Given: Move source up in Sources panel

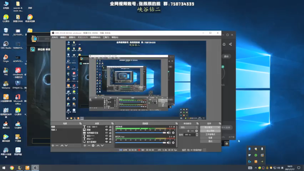Looking at the screenshot, I should (98, 146).
